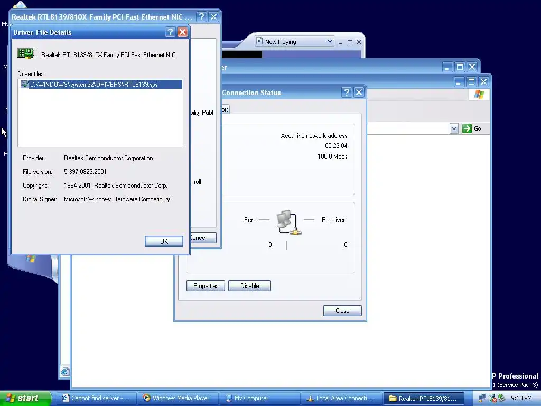This screenshot has width=541, height=406.
Task: Maximize the Windows Media Player window
Action: pyautogui.click(x=350, y=42)
